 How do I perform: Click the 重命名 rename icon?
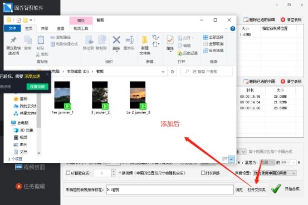[129, 40]
